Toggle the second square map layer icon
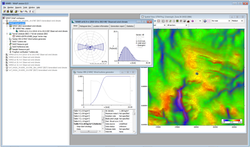 (167, 21)
